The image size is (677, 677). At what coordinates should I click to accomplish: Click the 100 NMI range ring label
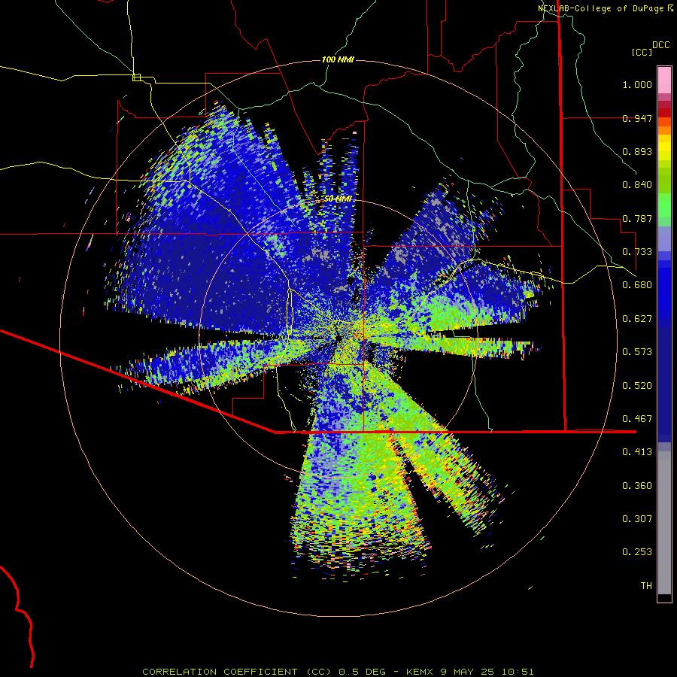coord(338,59)
